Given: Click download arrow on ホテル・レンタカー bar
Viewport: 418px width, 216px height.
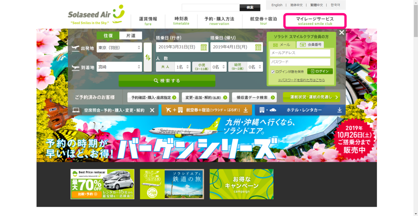Looking at the screenshot, I should coord(340,110).
